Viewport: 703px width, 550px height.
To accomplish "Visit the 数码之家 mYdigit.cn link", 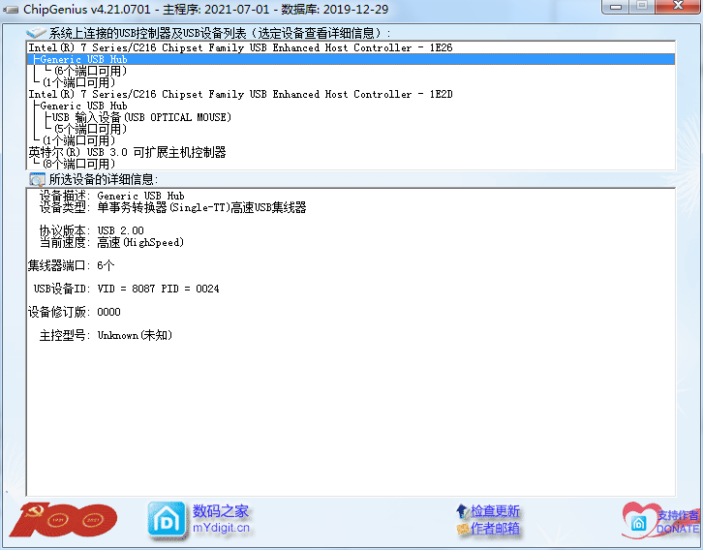I will 221,519.
